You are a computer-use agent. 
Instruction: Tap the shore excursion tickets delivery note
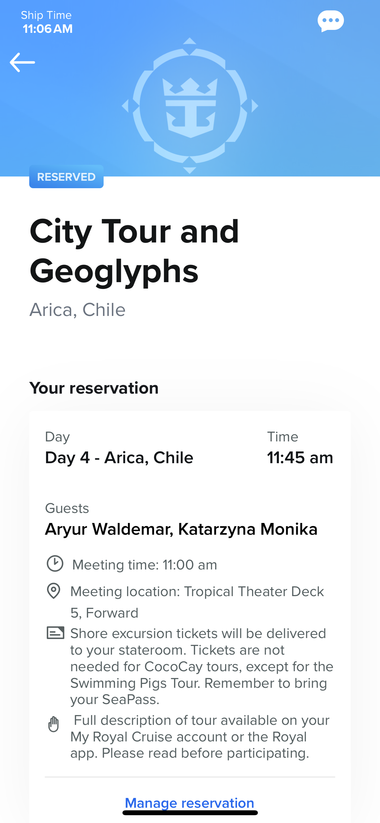click(201, 666)
